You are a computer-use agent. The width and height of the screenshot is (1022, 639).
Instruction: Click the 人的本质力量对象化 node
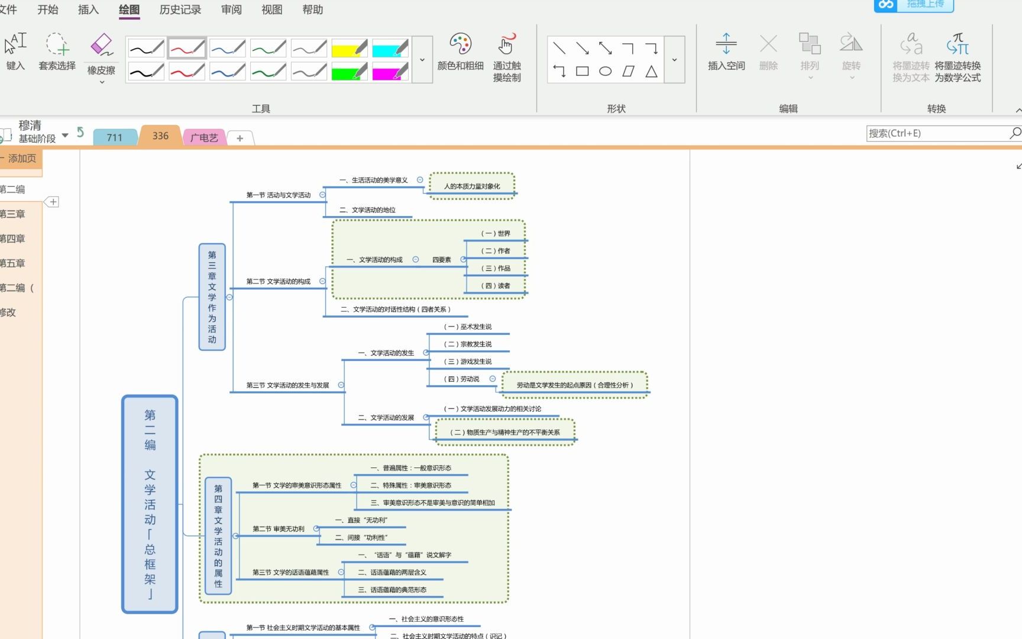(x=472, y=186)
